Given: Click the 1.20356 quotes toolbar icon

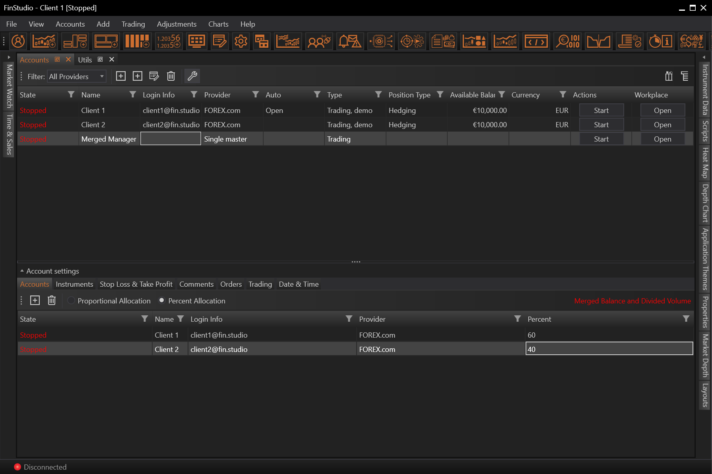Looking at the screenshot, I should (x=169, y=41).
